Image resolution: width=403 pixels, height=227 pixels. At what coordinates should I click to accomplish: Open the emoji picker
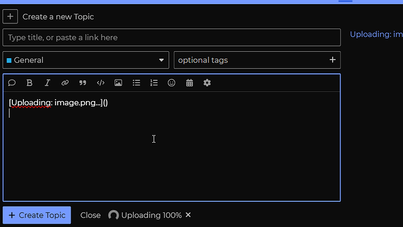[172, 83]
